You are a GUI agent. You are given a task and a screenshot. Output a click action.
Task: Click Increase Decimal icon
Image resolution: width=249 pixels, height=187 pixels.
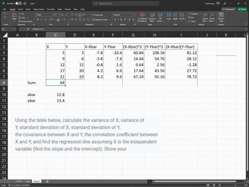click(129, 20)
